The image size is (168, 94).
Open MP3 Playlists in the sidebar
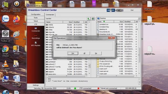36,44
